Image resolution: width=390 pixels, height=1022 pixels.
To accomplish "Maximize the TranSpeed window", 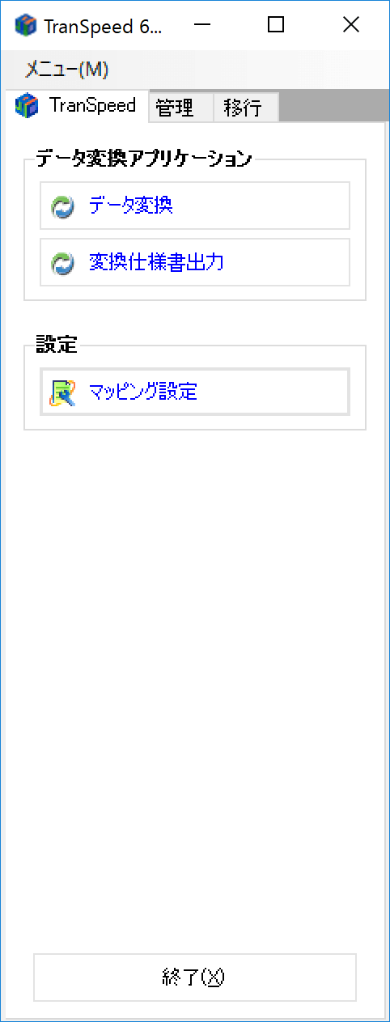I will 276,25.
